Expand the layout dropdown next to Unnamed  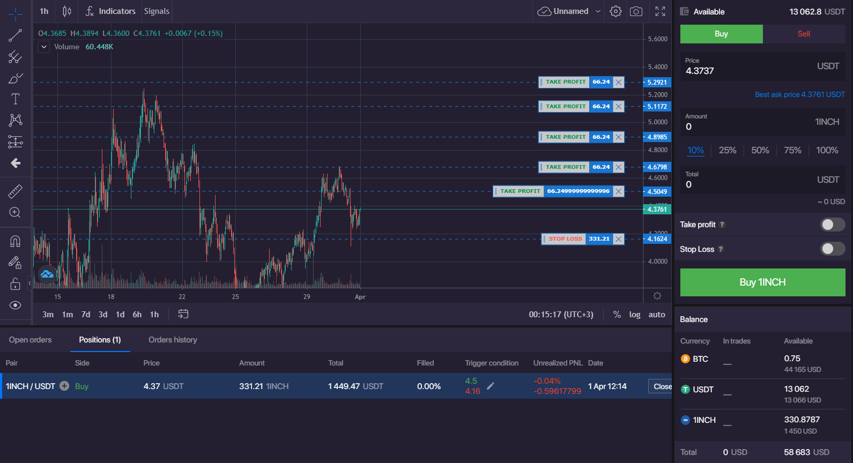(598, 11)
